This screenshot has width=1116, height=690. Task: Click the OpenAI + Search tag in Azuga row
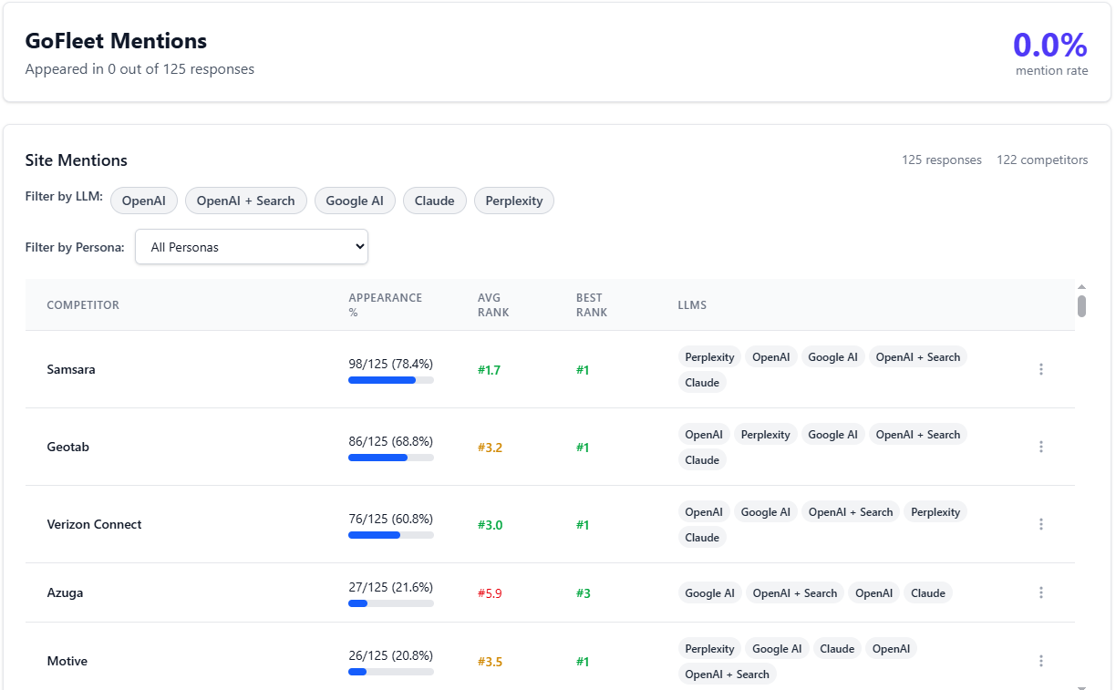(795, 593)
